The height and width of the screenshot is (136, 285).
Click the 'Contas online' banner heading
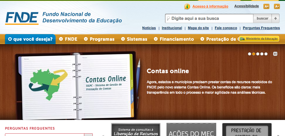pos(168,71)
